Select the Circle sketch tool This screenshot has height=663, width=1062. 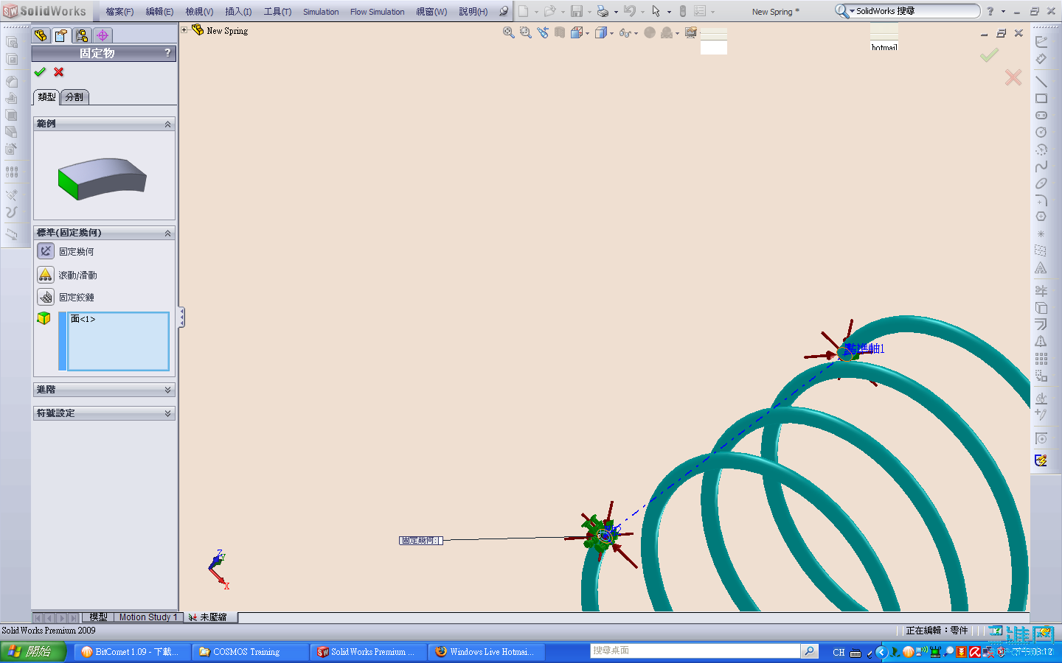(x=1041, y=132)
